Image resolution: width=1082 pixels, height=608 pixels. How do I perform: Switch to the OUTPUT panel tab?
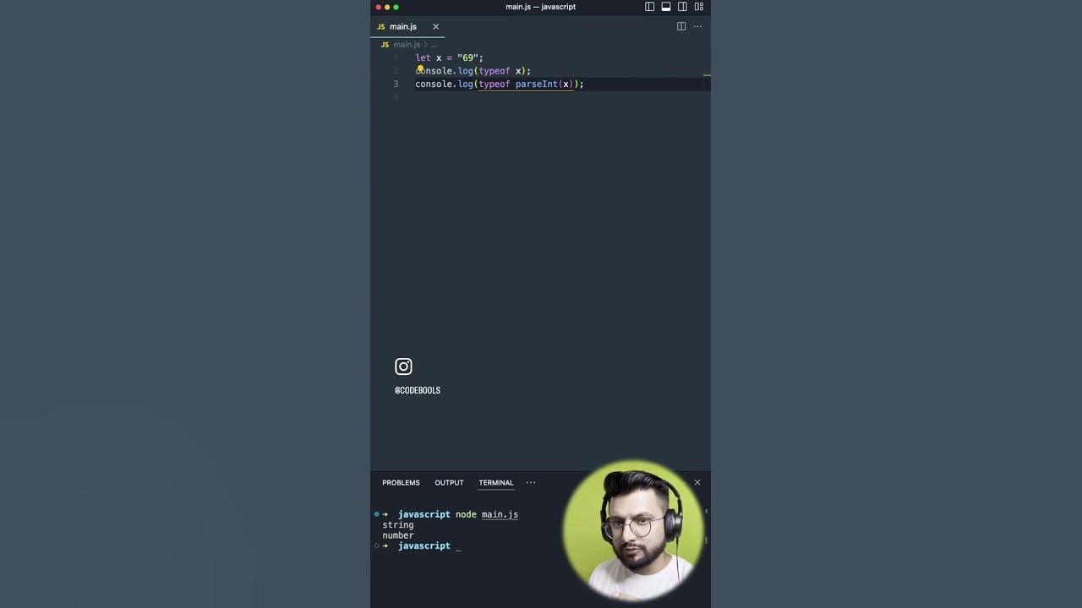[449, 483]
